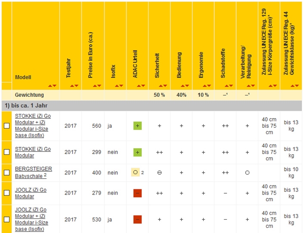Open JOOLZ iZi Go Modular + i-Size base link
The image size is (304, 233).
(31, 219)
